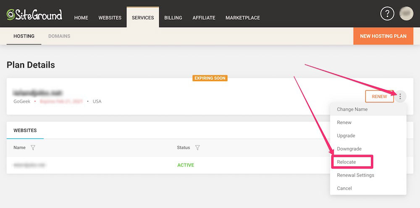Select the WEBSITES section tab
This screenshot has height=208, width=420.
pyautogui.click(x=25, y=130)
